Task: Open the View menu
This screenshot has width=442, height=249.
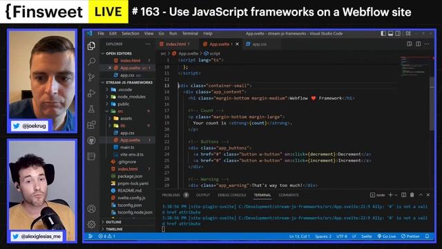Action: click(x=149, y=33)
